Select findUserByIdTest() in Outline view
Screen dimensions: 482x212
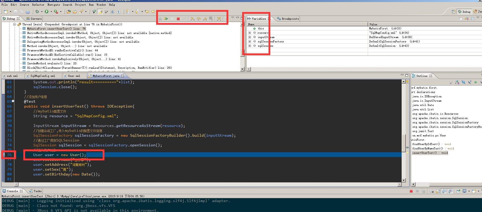[x=432, y=144]
